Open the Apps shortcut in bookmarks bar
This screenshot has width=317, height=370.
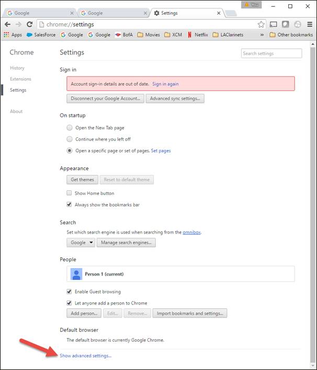[x=13, y=35]
